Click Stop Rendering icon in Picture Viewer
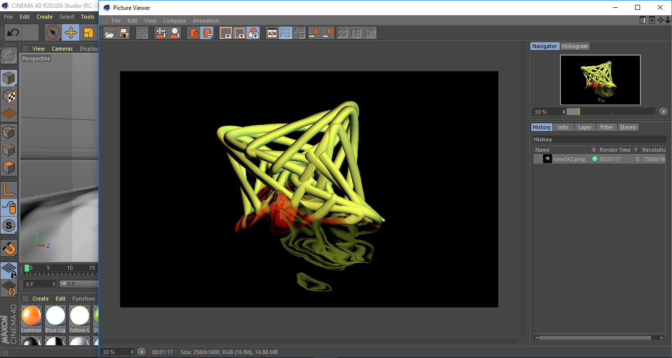Screen dimensions: 672x358 (142, 33)
